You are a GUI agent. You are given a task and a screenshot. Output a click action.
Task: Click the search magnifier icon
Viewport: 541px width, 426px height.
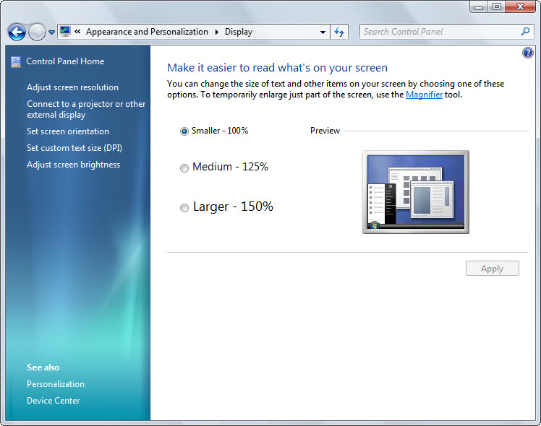(526, 31)
